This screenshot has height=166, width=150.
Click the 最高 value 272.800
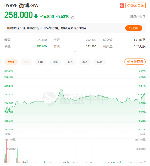point(42,40)
